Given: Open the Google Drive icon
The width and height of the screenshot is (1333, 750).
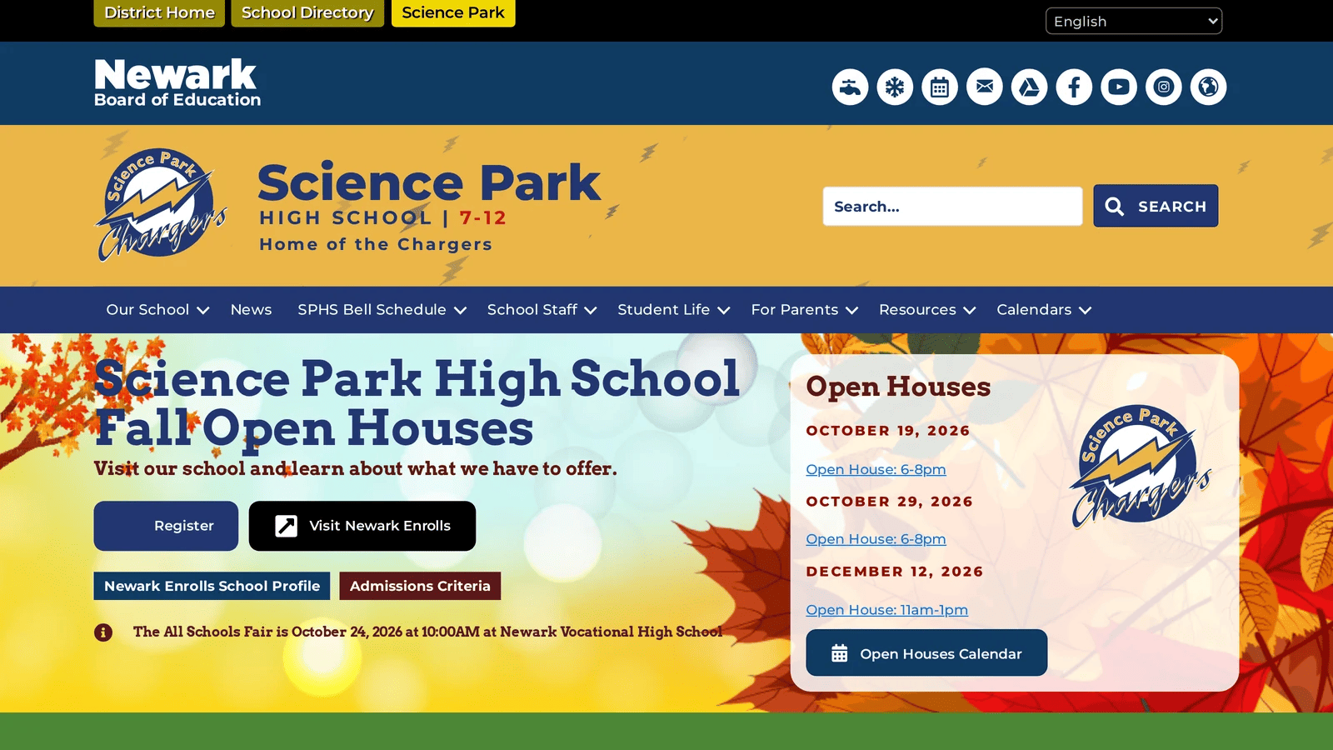Looking at the screenshot, I should 1030,87.
